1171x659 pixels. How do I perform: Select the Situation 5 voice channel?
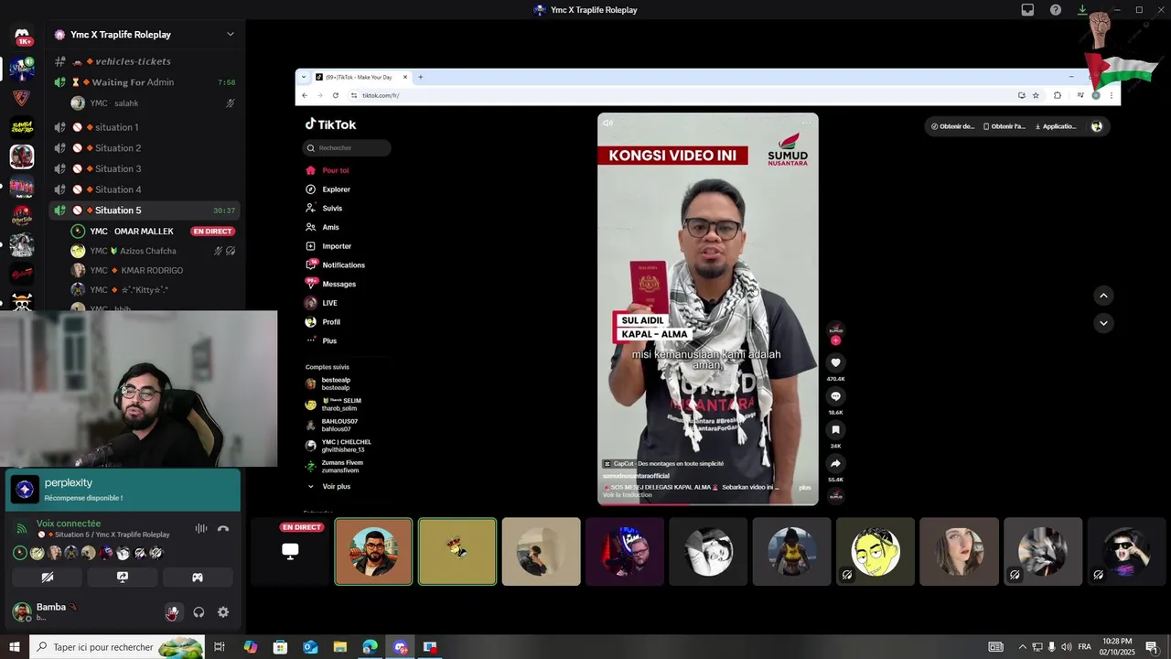click(146, 211)
